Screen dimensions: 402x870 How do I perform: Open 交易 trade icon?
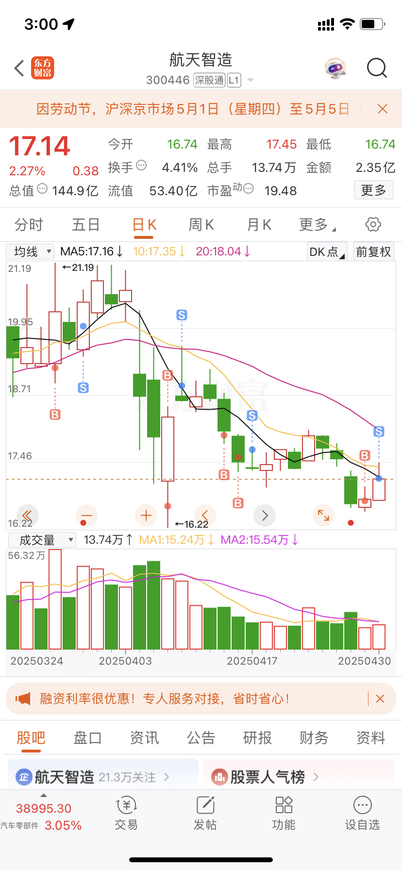[x=126, y=814]
